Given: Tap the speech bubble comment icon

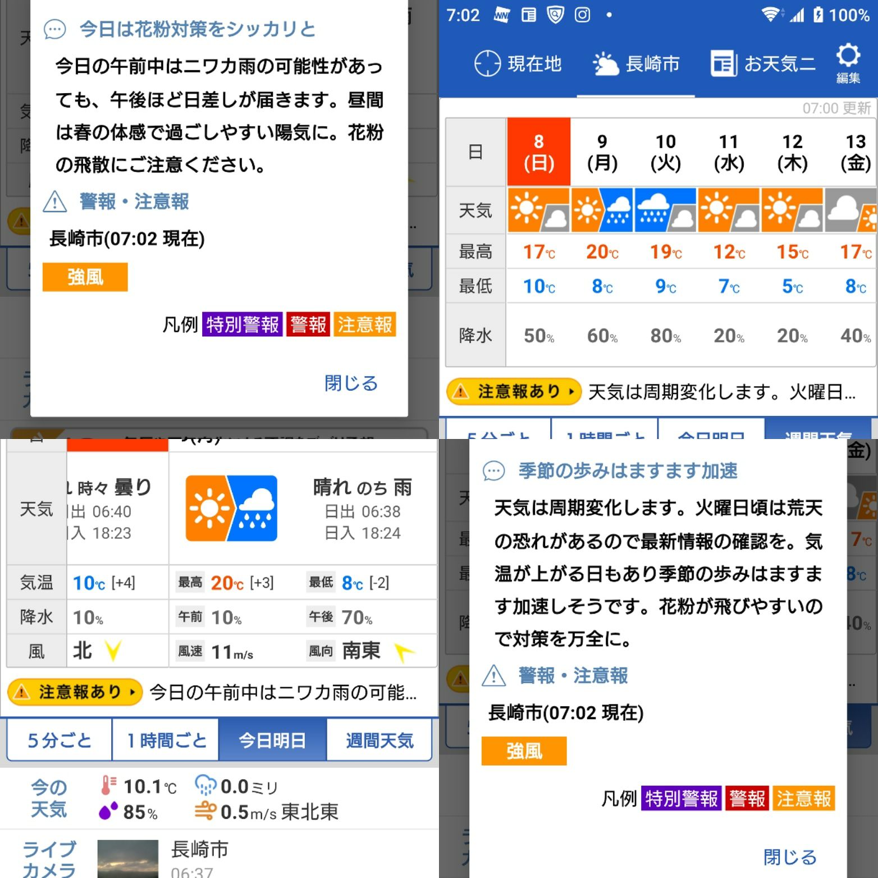Looking at the screenshot, I should point(54,28).
